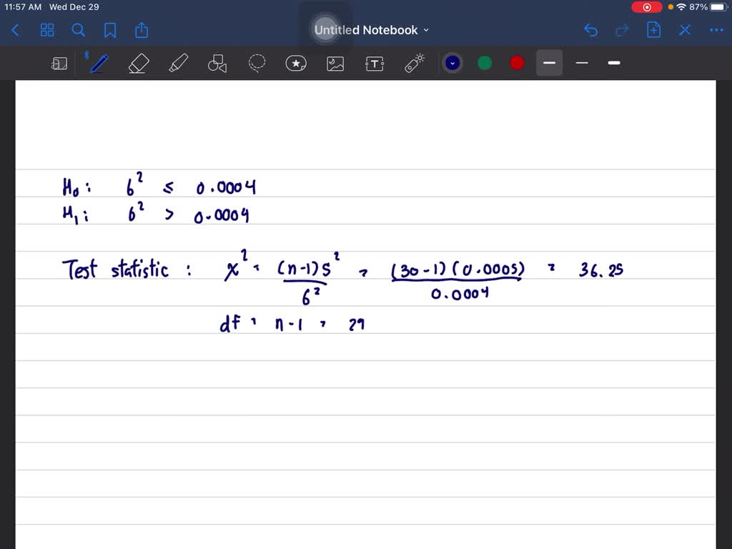The image size is (732, 549).
Task: Undo the last stroke
Action: 590,30
